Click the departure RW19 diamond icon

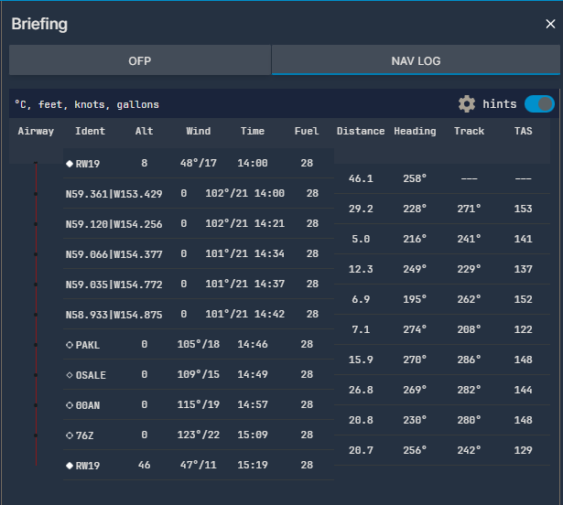click(x=70, y=164)
